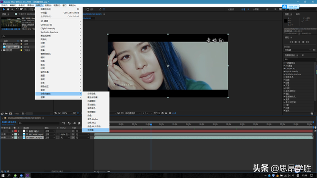
Task: Click the Project panel footage thumbnail
Action: click(11, 24)
